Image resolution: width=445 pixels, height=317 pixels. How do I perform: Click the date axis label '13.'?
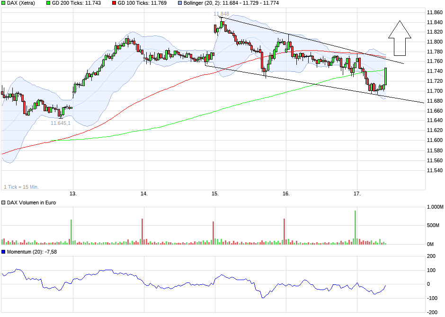tap(73, 194)
